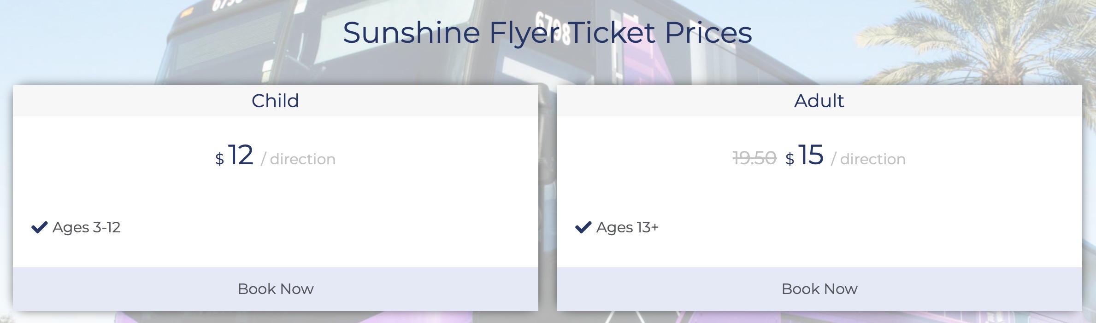The image size is (1096, 323).
Task: Click the Ages 3-12 feature text
Action: tap(87, 227)
